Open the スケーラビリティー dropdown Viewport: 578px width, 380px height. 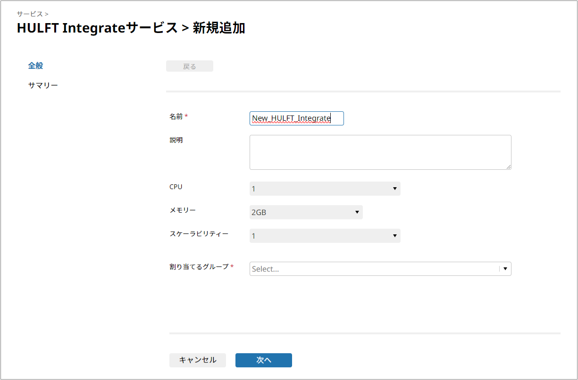325,236
